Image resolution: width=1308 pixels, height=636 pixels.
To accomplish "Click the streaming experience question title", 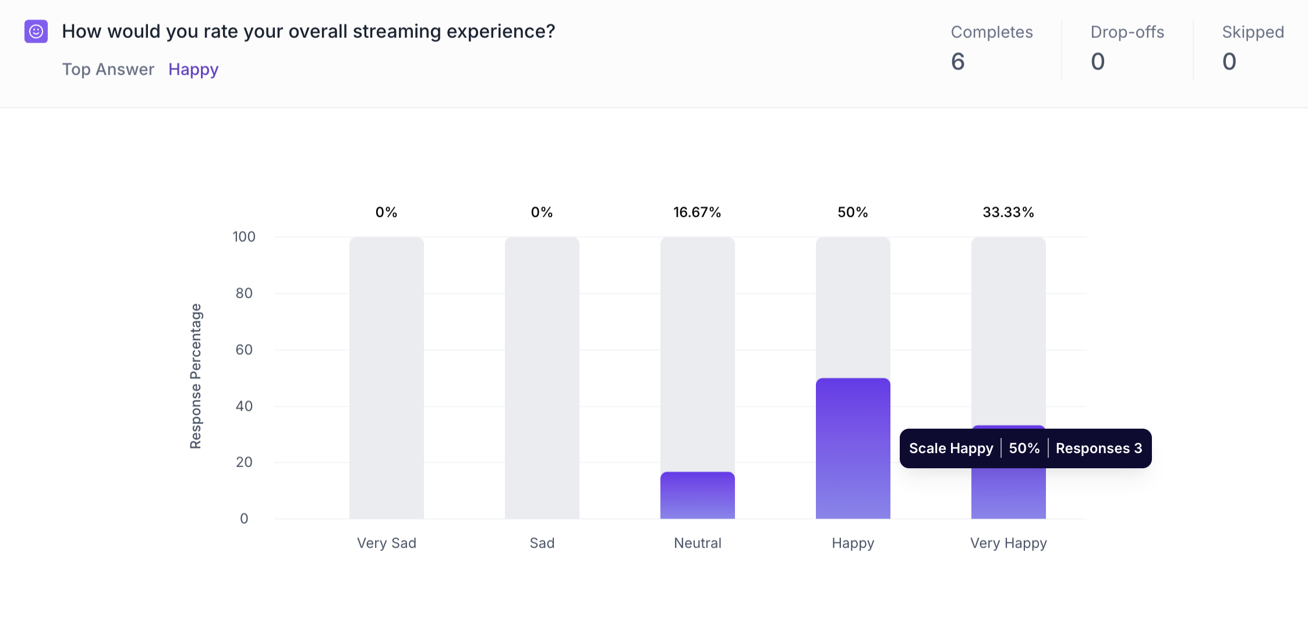I will coord(309,31).
